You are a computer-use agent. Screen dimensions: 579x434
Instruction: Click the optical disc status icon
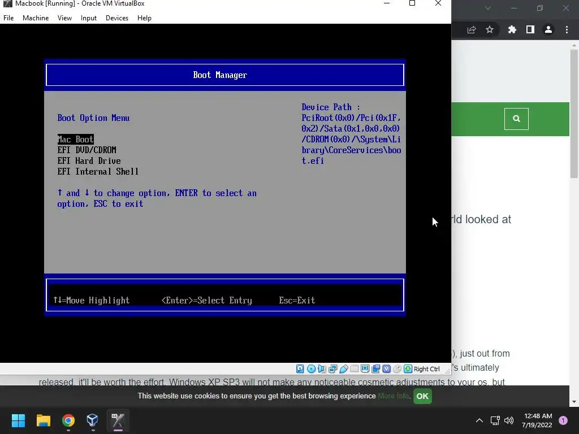pos(312,368)
